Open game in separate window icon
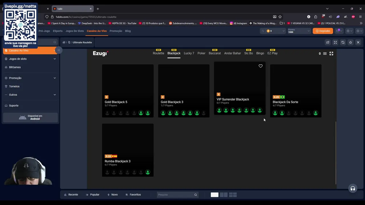Viewport: 365px width, 205px height. 328,42
